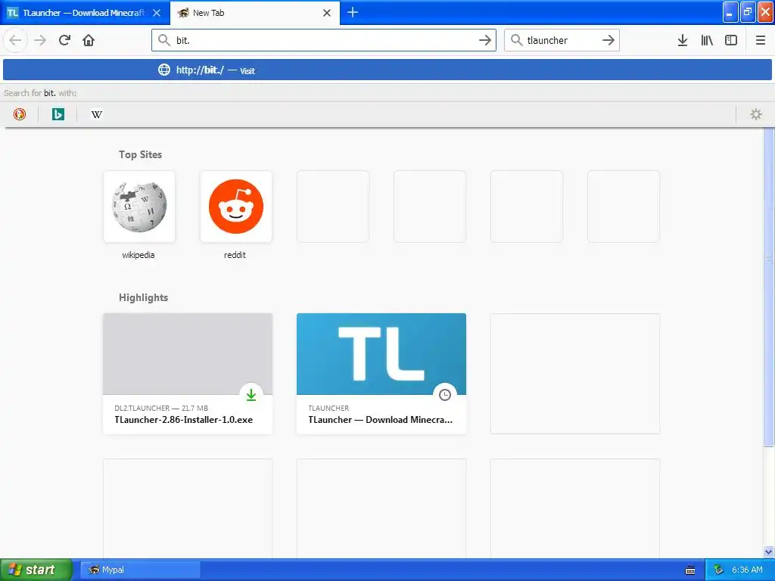Select Mypal in the taskbar
Image resolution: width=775 pixels, height=581 pixels.
tap(140, 570)
